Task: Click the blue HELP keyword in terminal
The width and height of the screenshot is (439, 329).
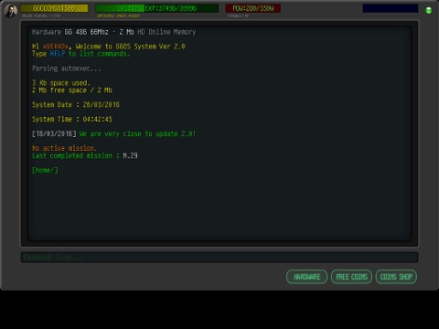Action: point(58,54)
